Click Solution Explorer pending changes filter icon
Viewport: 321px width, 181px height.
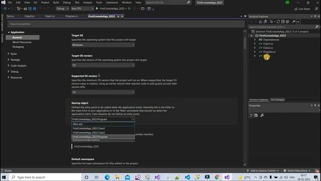(x=271, y=22)
